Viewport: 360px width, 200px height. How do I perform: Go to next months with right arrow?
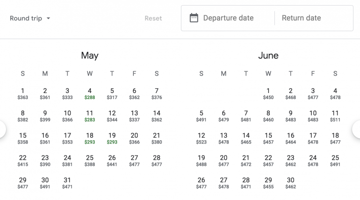point(357,129)
